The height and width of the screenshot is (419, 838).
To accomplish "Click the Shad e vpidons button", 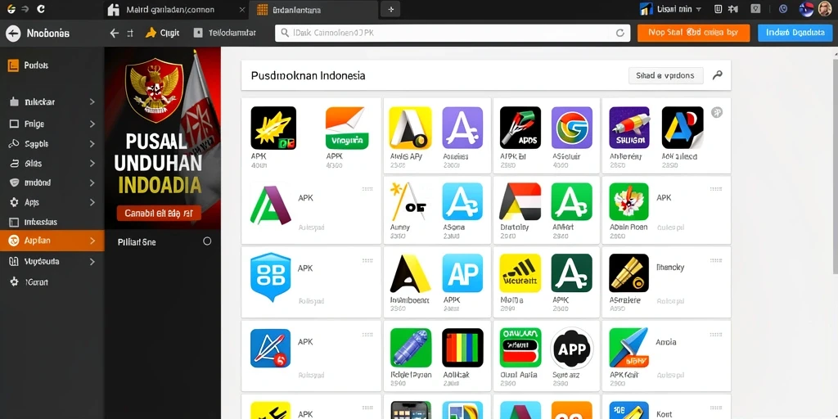I will 666,75.
